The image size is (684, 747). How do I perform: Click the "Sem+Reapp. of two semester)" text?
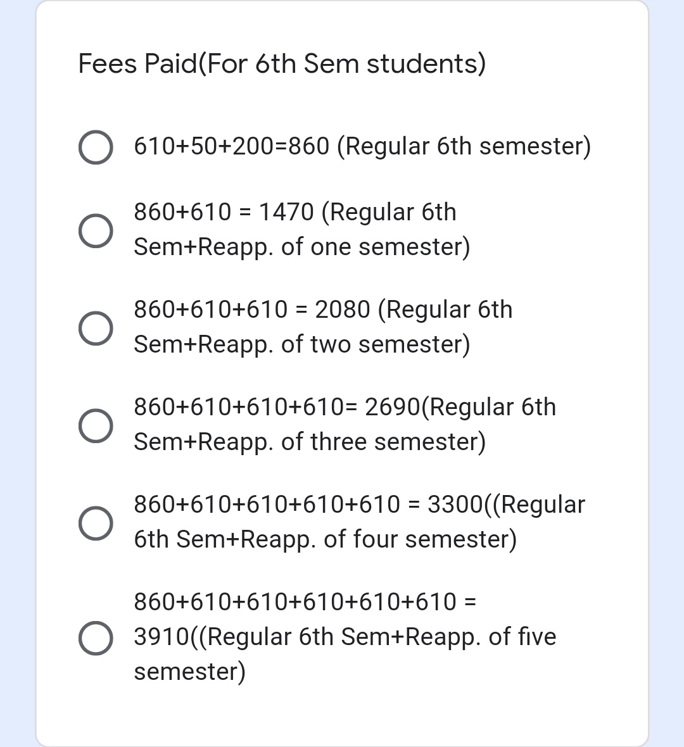(301, 344)
